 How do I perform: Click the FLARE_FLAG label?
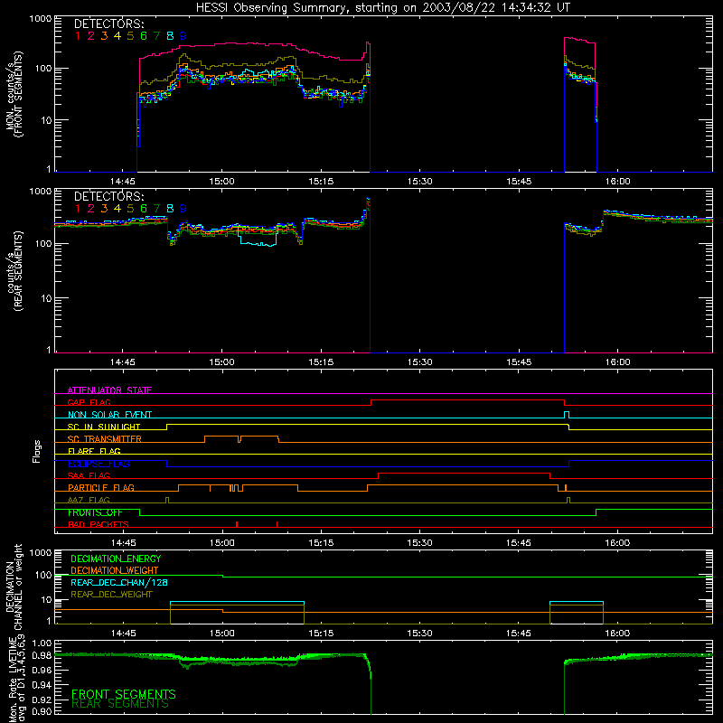[x=94, y=451]
